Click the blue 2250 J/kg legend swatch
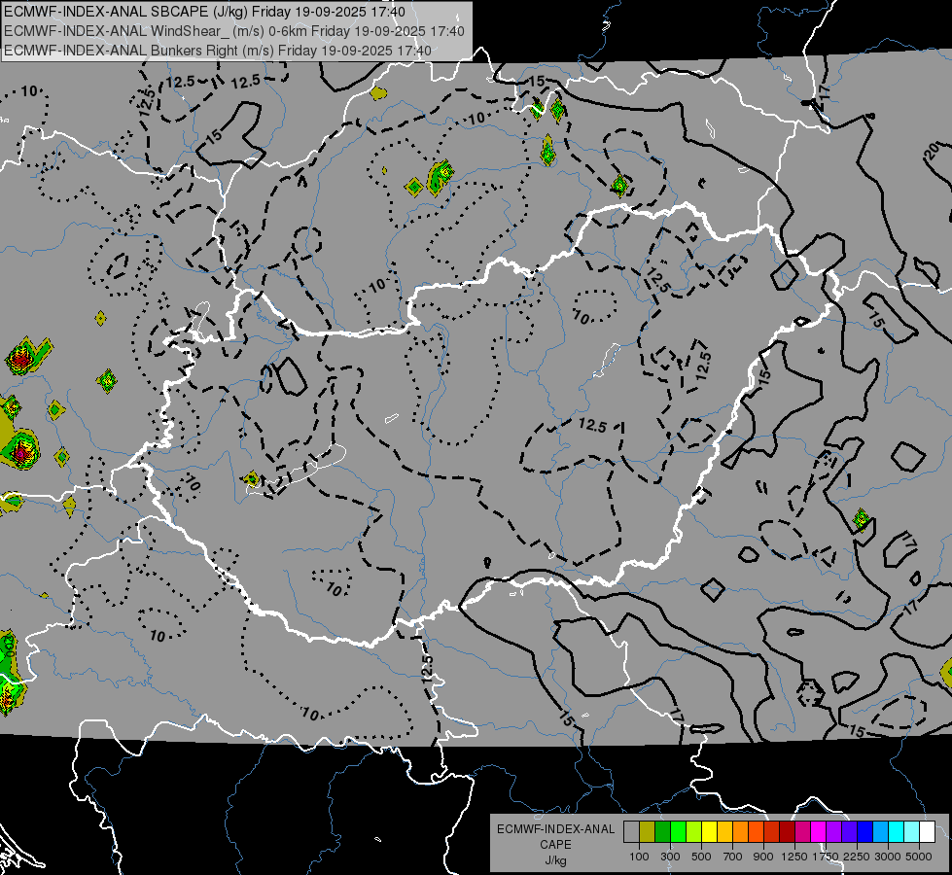Viewport: 952px width, 875px height. point(865,832)
